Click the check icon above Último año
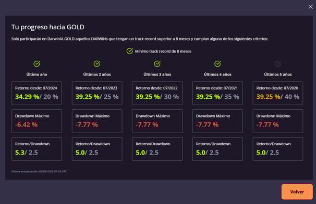The height and width of the screenshot is (204, 316). tap(37, 64)
